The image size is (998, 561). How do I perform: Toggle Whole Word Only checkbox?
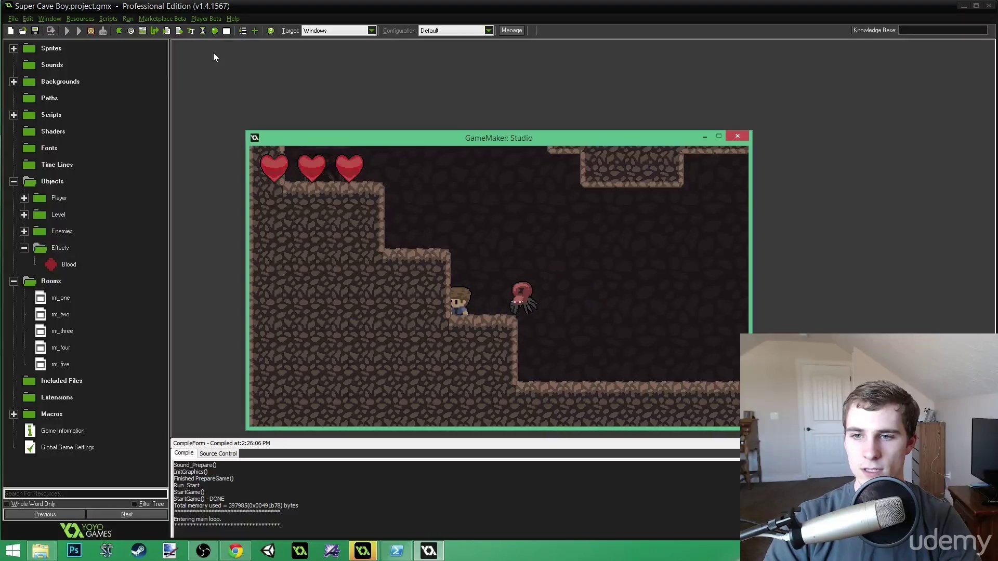pyautogui.click(x=7, y=504)
